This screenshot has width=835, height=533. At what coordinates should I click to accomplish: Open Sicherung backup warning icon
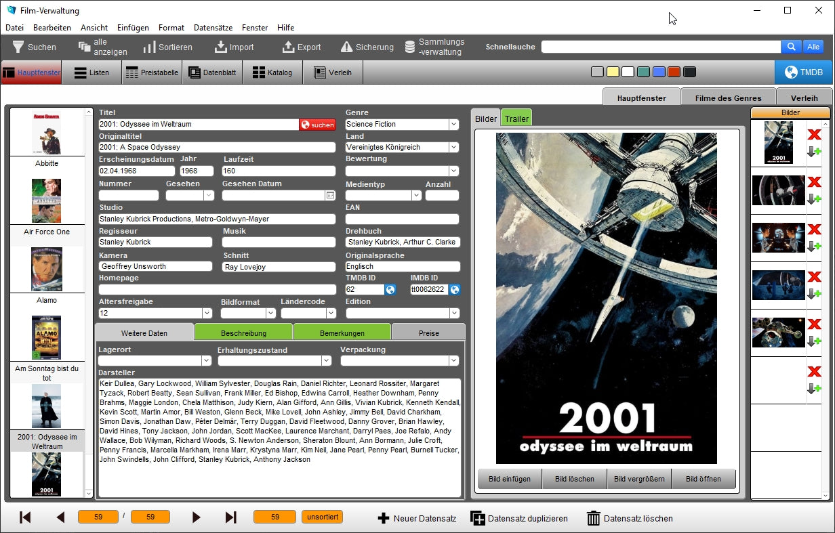click(x=346, y=47)
